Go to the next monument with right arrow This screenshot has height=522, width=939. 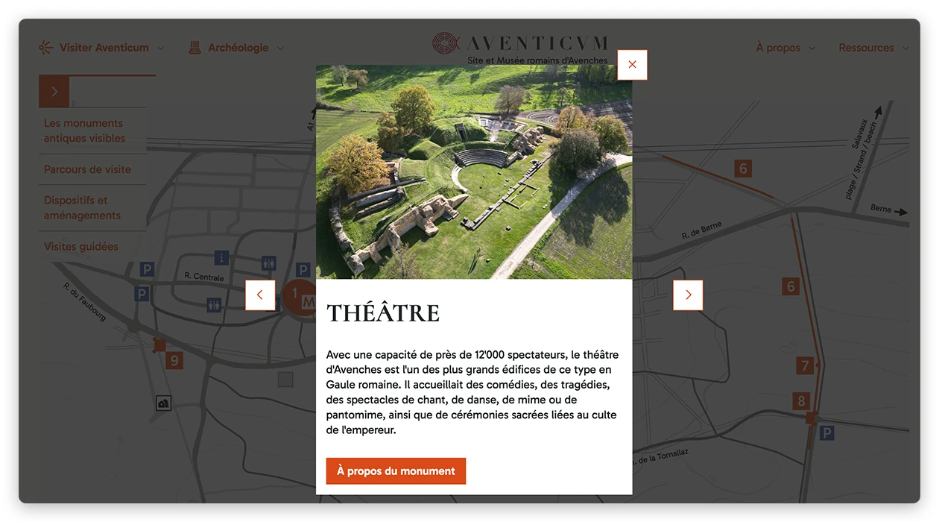coord(688,295)
